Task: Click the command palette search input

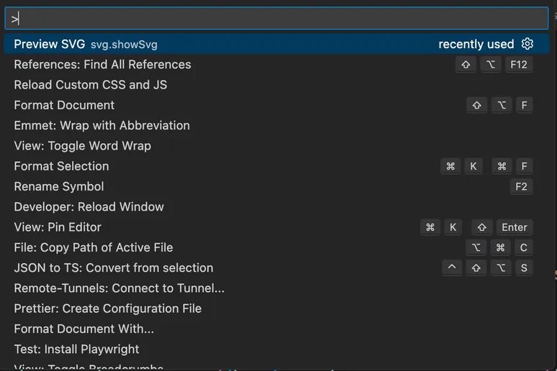Action: pyautogui.click(x=277, y=19)
